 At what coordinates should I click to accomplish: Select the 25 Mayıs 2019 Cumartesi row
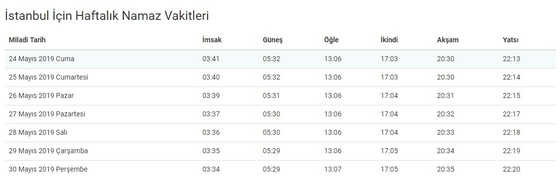click(x=280, y=78)
